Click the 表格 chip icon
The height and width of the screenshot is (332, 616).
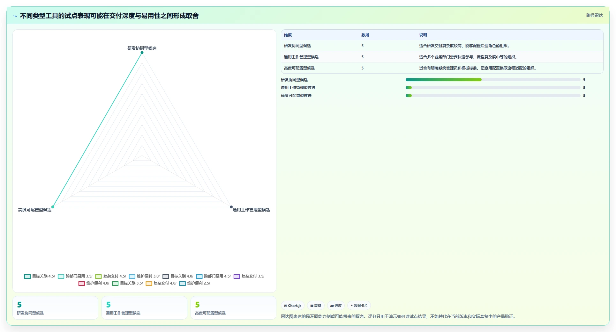click(312, 306)
